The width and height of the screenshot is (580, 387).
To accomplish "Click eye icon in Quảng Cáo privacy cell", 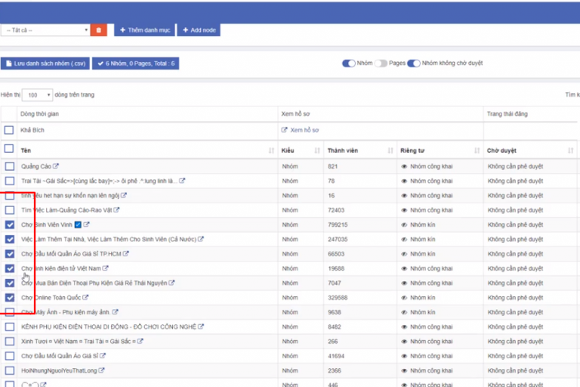I will tap(404, 166).
